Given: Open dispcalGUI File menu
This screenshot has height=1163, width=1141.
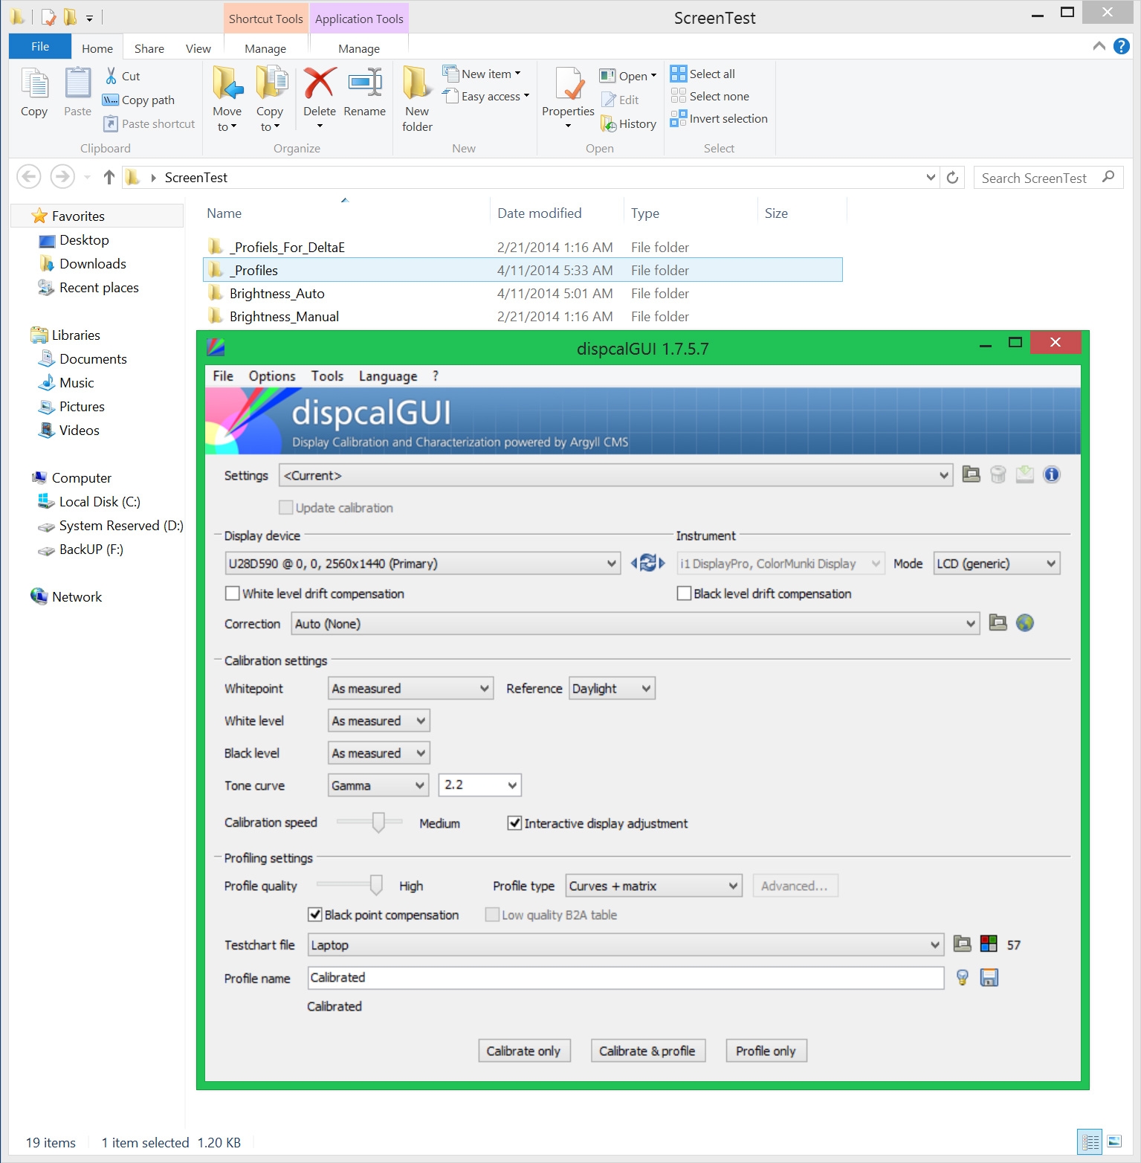Looking at the screenshot, I should tap(223, 376).
